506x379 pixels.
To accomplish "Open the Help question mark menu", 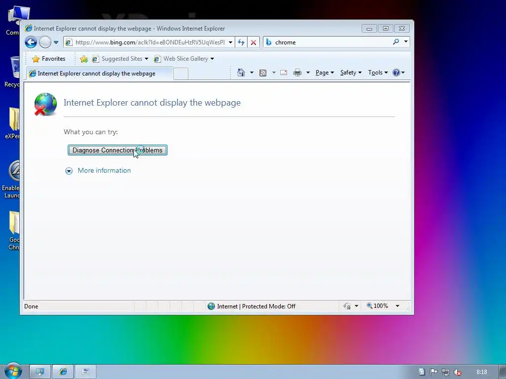I will tap(399, 73).
